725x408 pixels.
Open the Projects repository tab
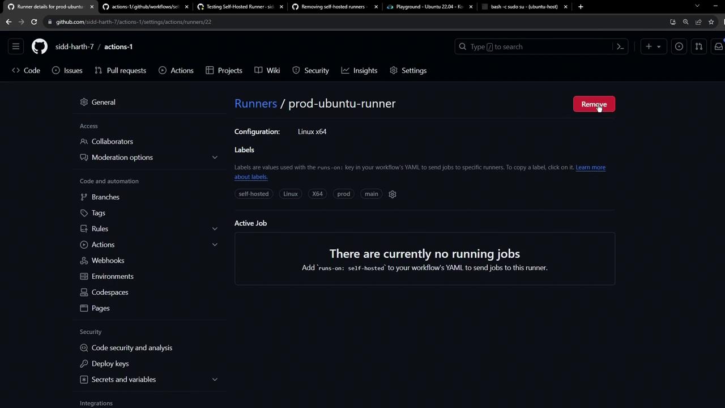pyautogui.click(x=224, y=70)
